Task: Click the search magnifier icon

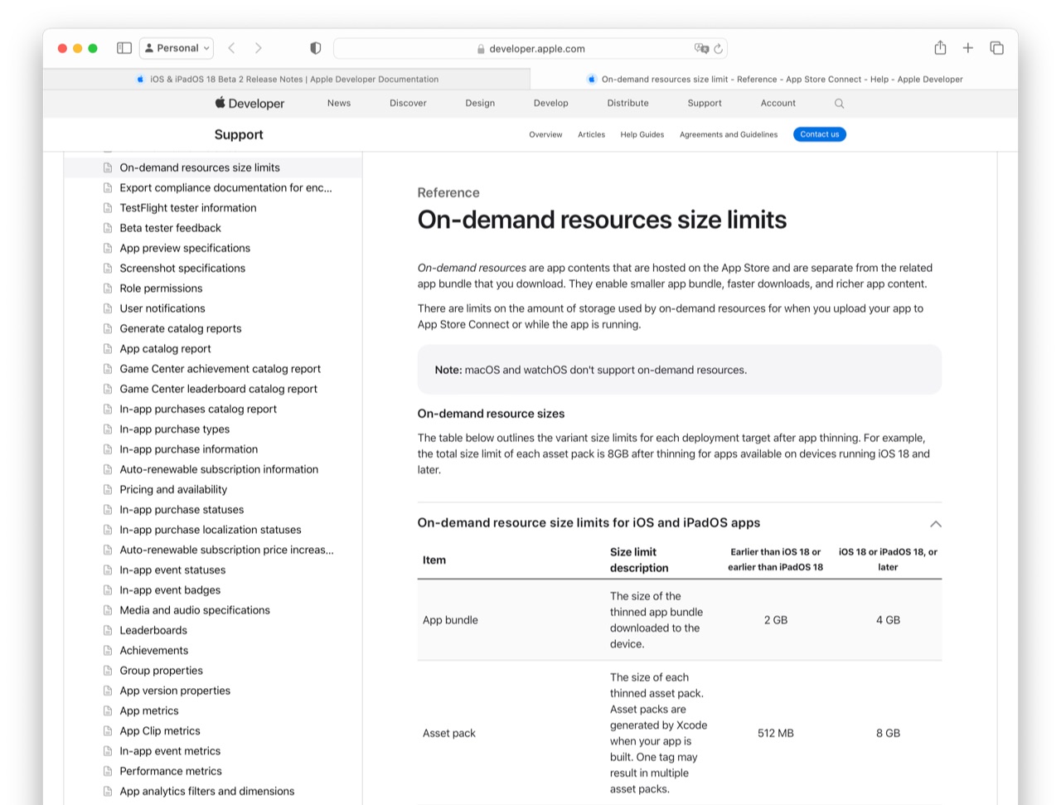Action: [x=839, y=104]
